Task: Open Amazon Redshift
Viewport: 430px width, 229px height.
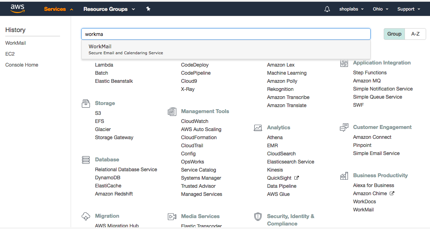Action: pos(114,194)
